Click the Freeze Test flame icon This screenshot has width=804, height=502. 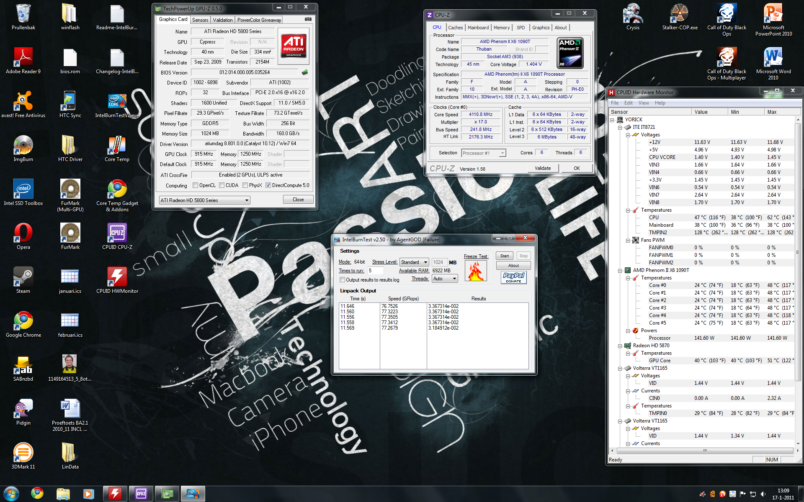tap(475, 271)
